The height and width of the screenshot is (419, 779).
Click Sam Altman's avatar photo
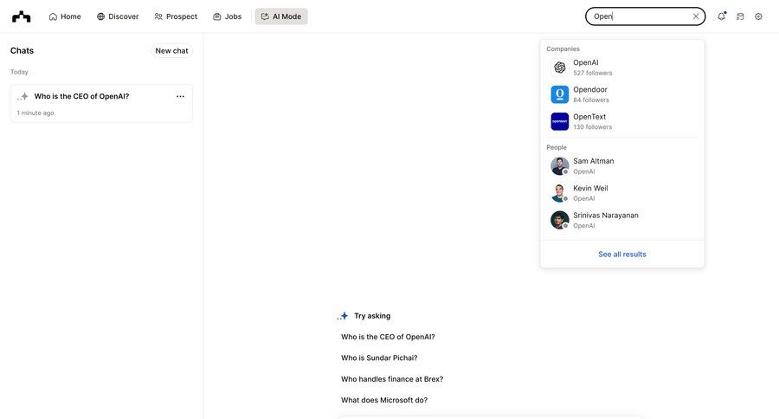coord(560,166)
